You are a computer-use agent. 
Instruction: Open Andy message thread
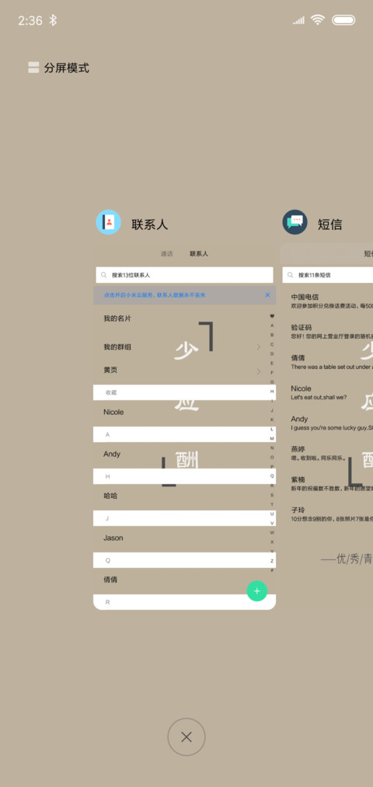pyautogui.click(x=327, y=423)
